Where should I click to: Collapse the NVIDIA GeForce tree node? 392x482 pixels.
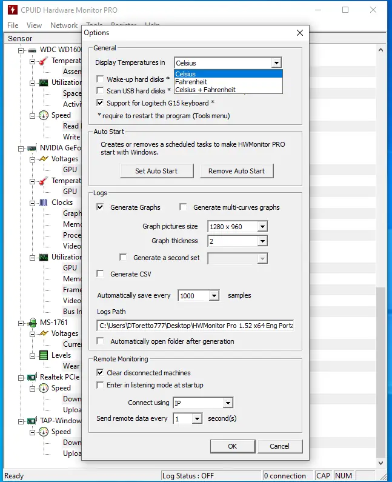tap(21, 149)
